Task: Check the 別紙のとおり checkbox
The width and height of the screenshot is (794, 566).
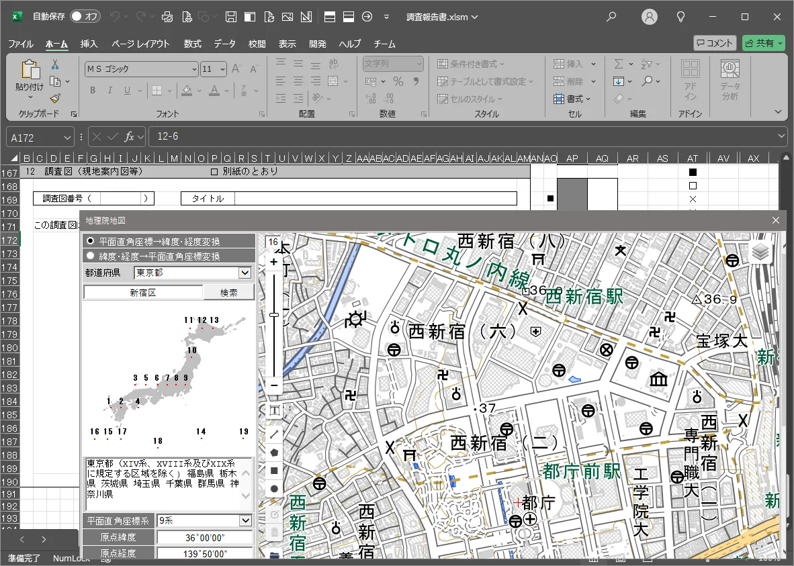Action: point(214,172)
